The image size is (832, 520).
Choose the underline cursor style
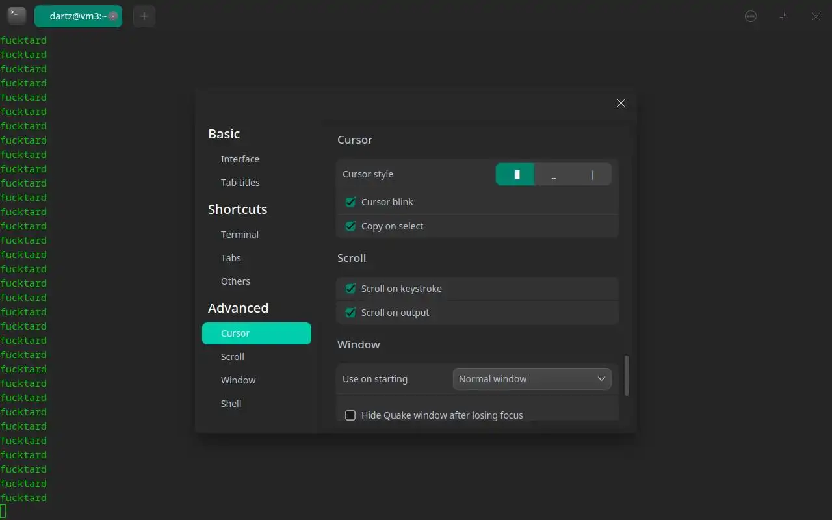[x=554, y=174]
